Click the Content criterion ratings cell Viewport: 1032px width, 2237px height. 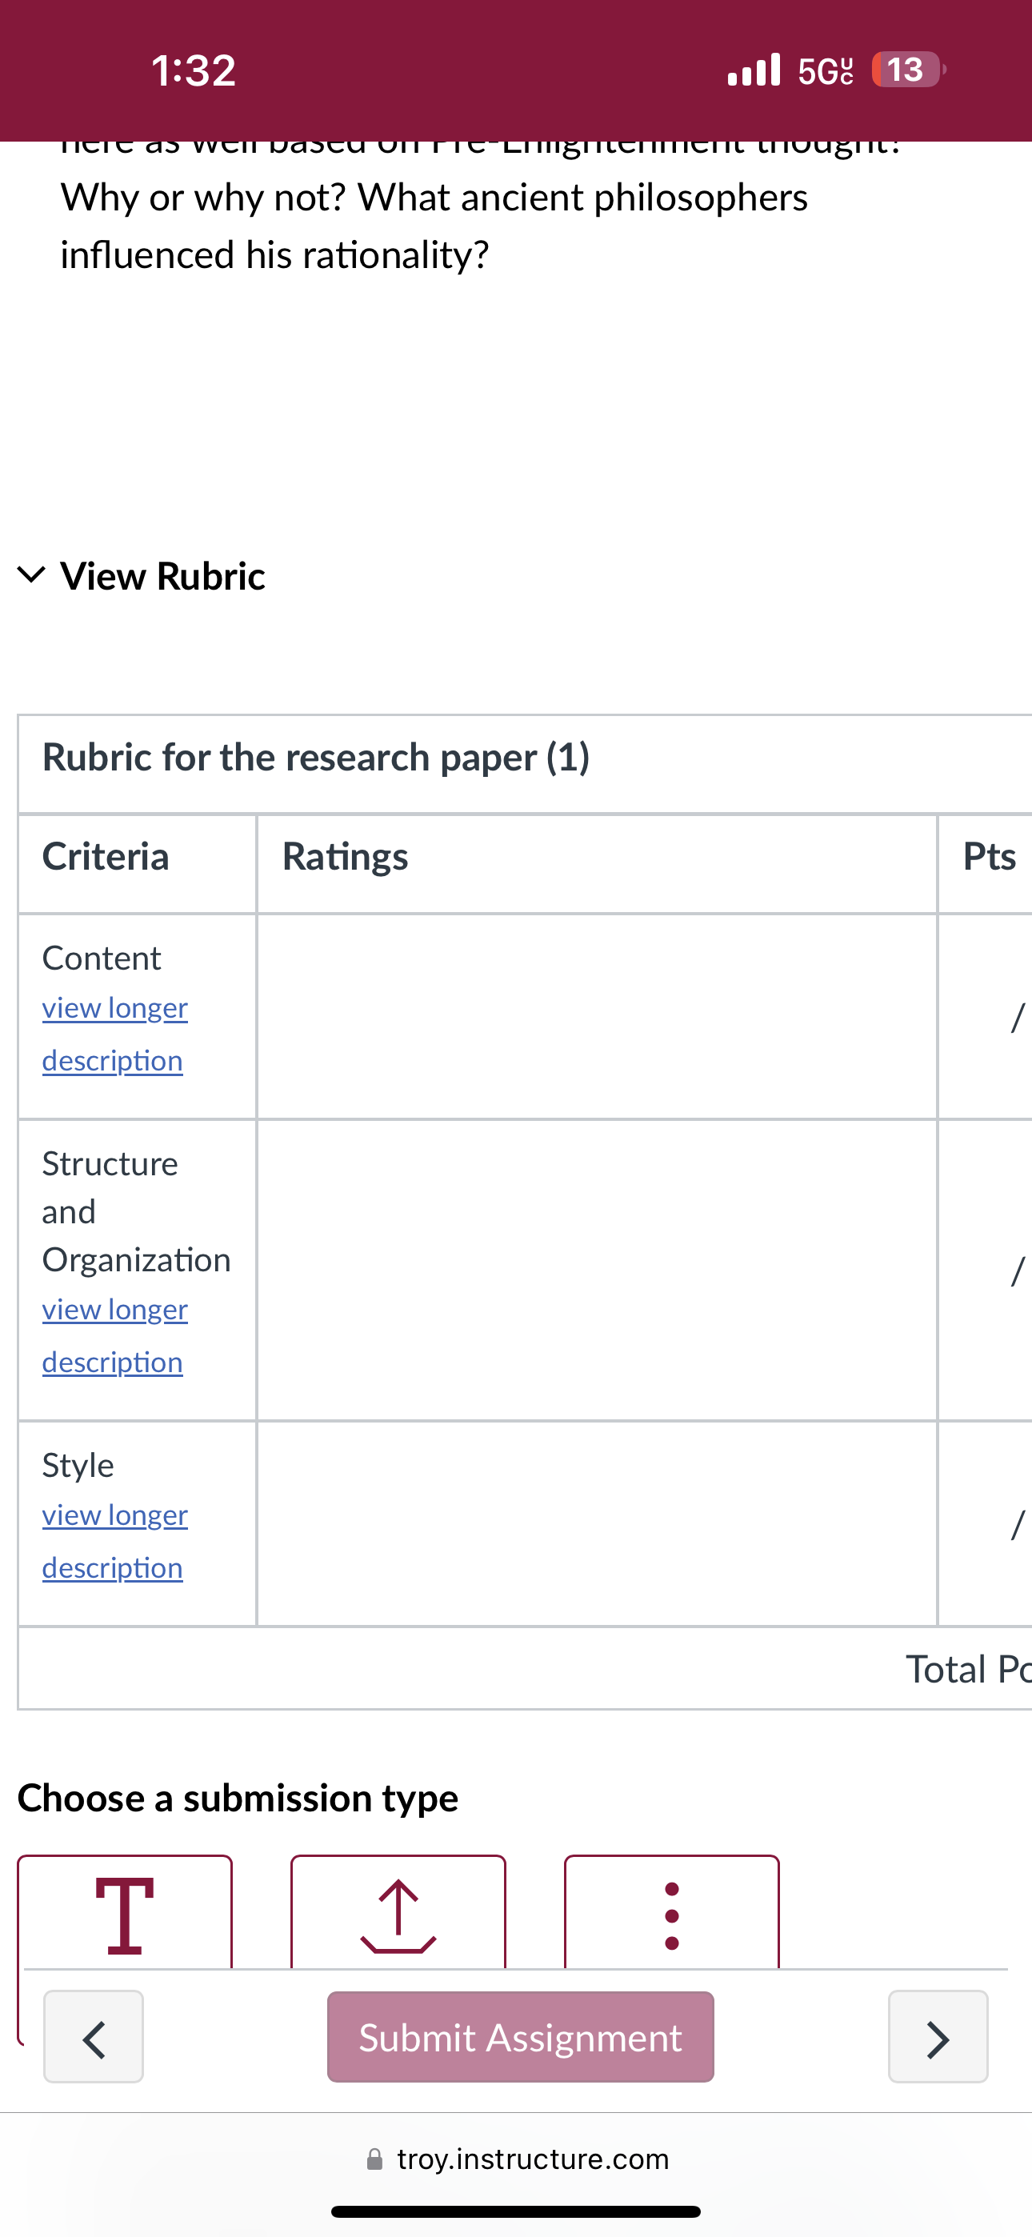click(597, 1016)
